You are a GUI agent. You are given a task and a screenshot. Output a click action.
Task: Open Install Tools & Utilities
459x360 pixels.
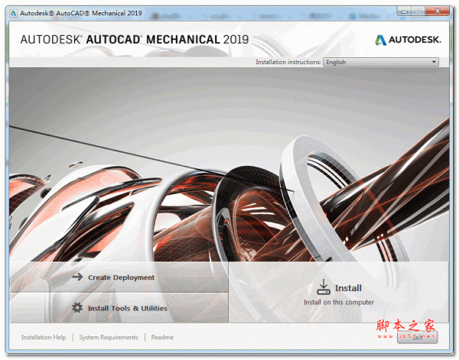(119, 308)
